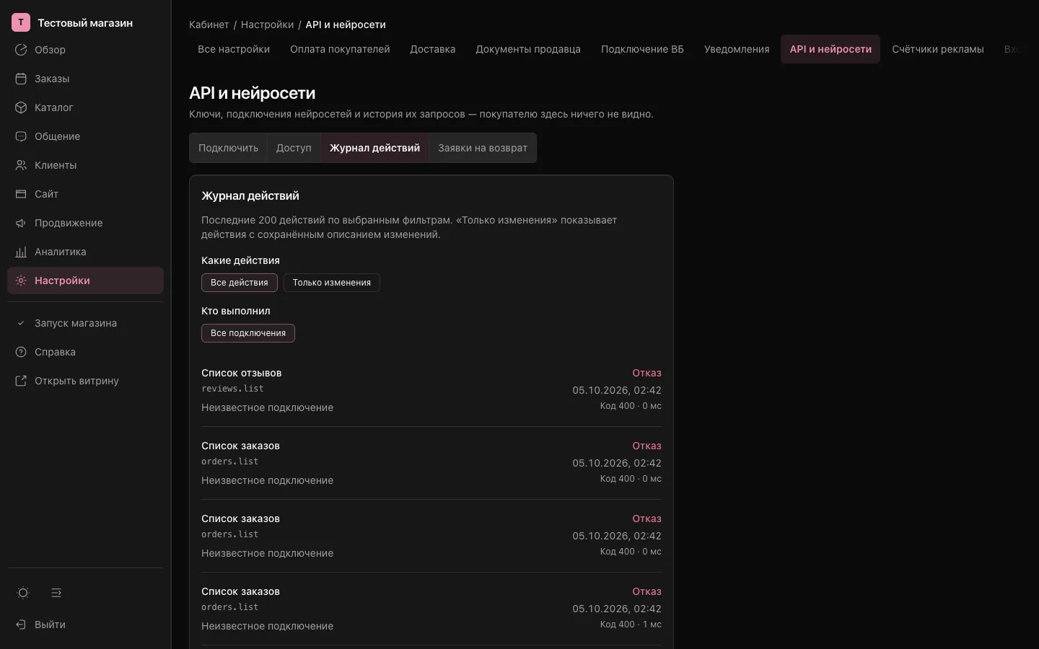
Task: Click the Тестовый магазин store name
Action: point(85,23)
